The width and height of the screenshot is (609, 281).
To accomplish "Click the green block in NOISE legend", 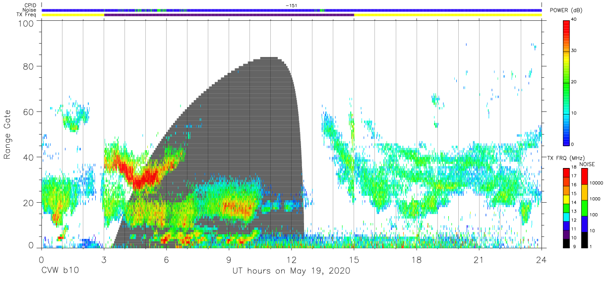I will 584,207.
